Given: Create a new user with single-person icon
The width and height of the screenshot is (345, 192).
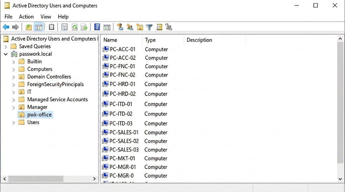Looking at the screenshot, I should click(120, 27).
